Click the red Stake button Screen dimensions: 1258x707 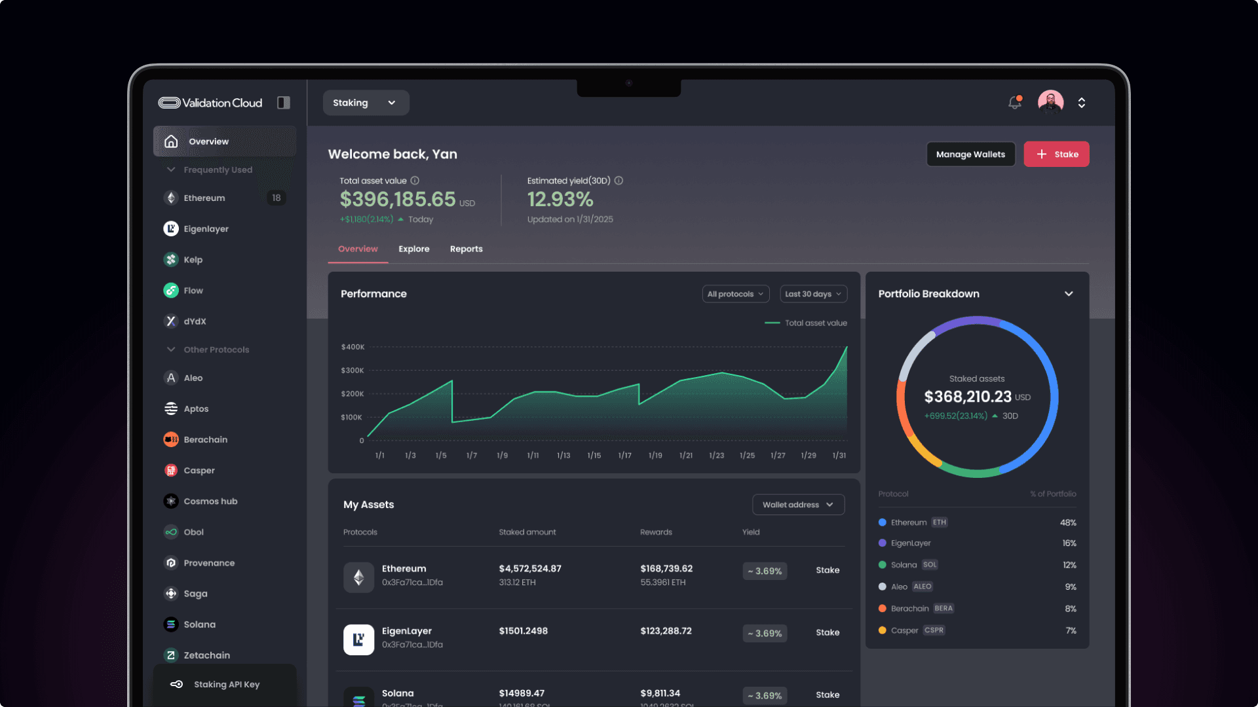(x=1056, y=154)
